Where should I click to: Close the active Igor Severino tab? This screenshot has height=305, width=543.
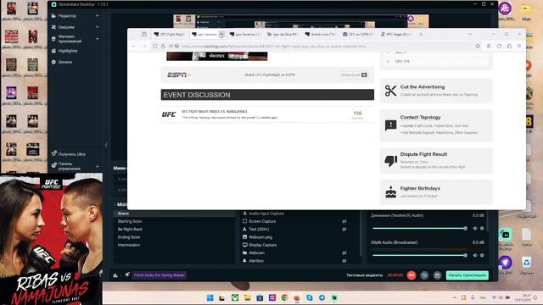[221, 34]
